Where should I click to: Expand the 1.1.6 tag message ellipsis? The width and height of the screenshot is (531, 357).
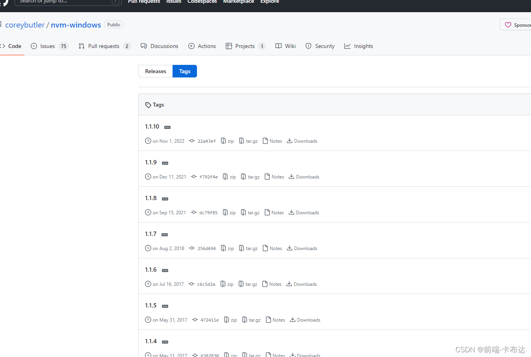(165, 271)
